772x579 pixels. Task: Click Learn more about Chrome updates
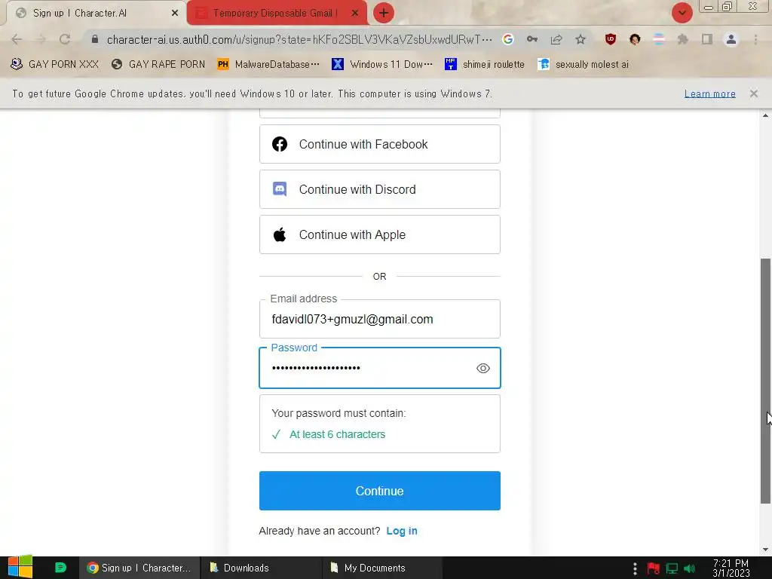[709, 93]
